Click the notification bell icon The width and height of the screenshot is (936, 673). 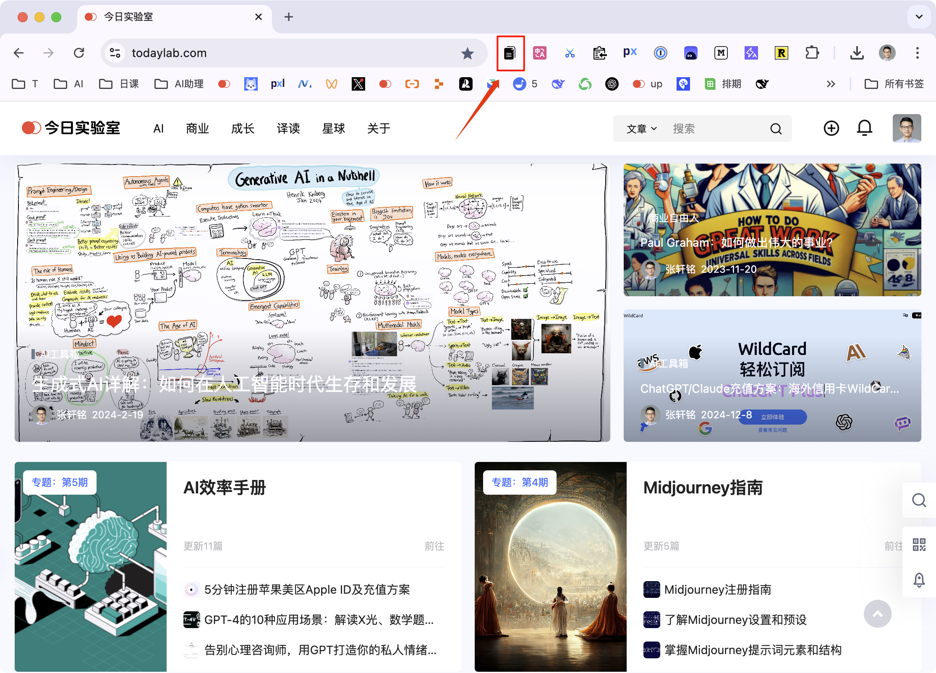pyautogui.click(x=865, y=128)
